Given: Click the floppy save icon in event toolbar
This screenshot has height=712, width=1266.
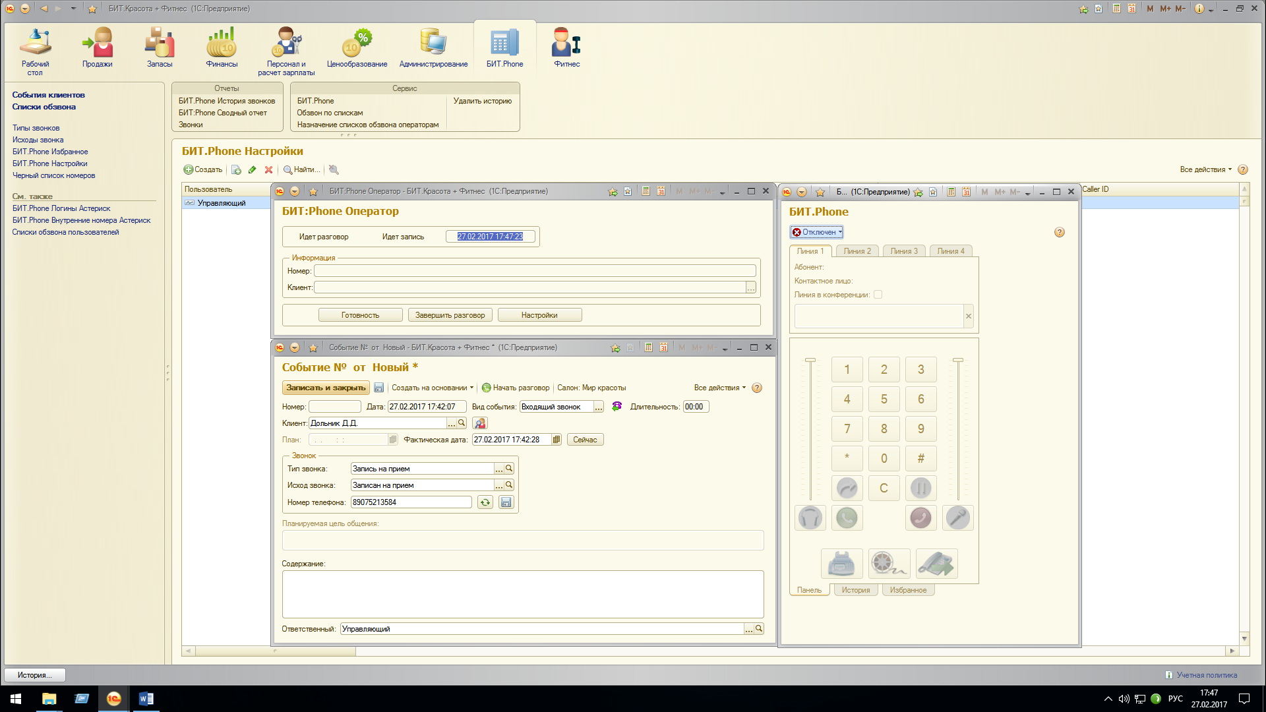Looking at the screenshot, I should [x=378, y=388].
